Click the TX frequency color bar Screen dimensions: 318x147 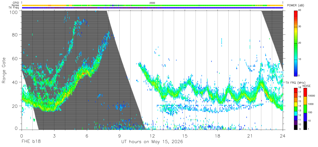296,108
